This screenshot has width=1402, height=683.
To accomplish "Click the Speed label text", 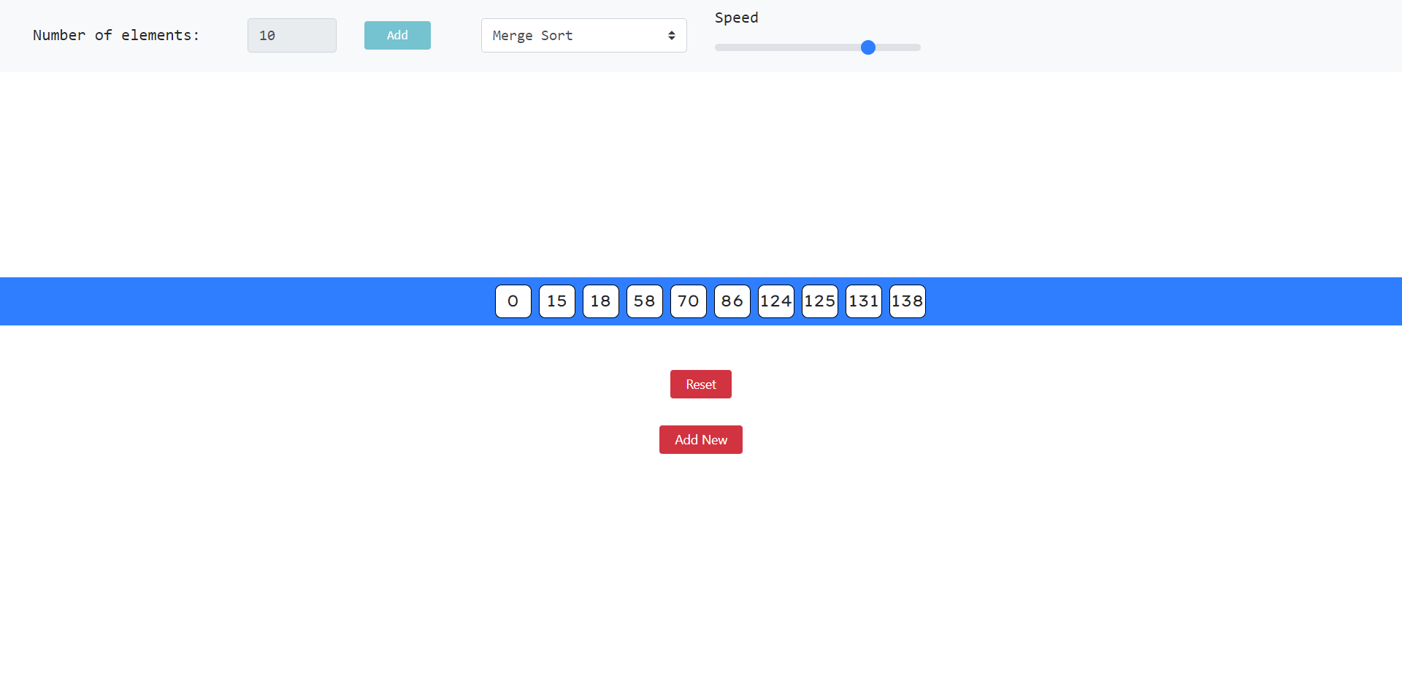I will (736, 18).
